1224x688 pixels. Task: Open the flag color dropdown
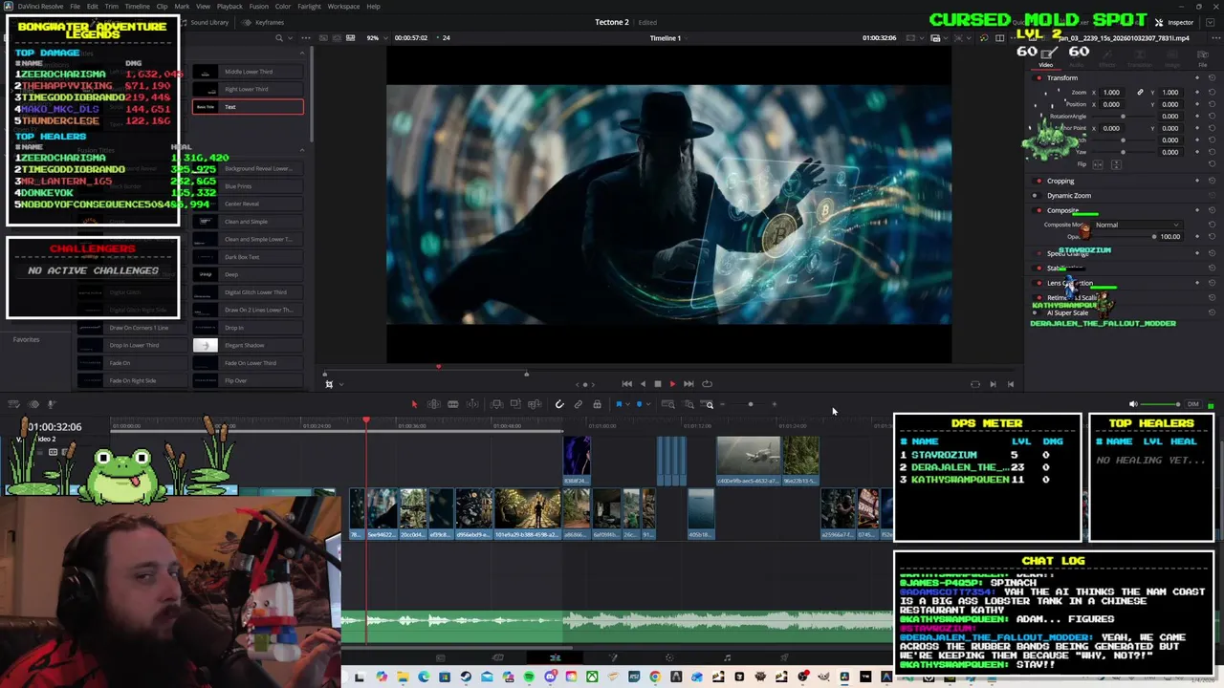pyautogui.click(x=627, y=404)
